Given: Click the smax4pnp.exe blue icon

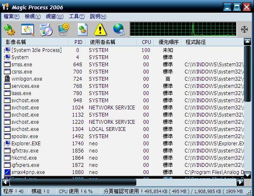Looking at the screenshot, I should tap(7, 172).
